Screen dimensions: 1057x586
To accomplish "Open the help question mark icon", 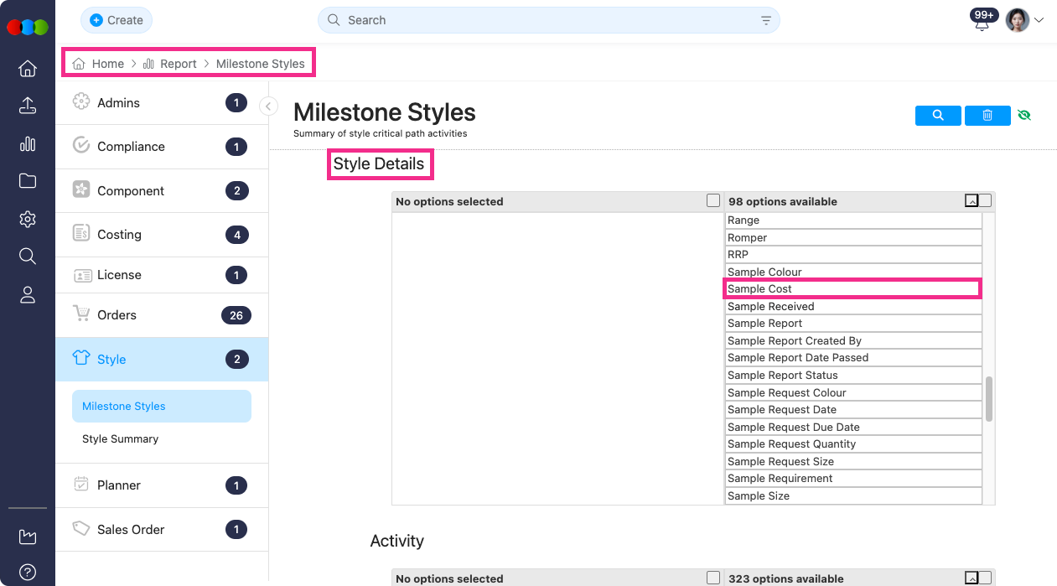I will point(27,572).
